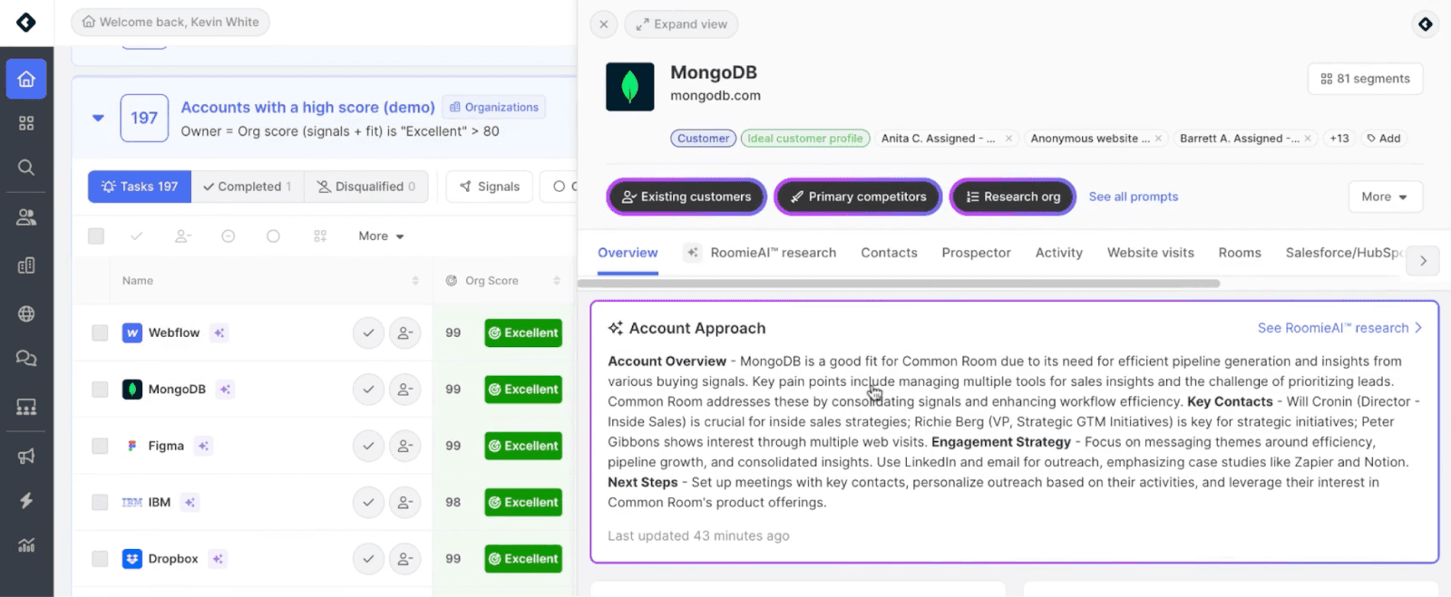Collapse the Accounts with a high score section
The height and width of the screenshot is (597, 1451).
[x=98, y=118]
